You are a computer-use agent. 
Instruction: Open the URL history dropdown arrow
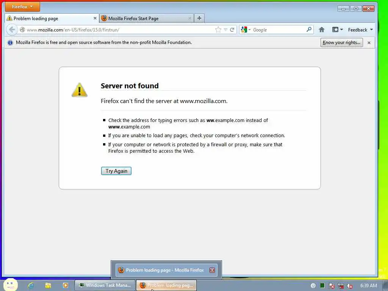click(225, 30)
